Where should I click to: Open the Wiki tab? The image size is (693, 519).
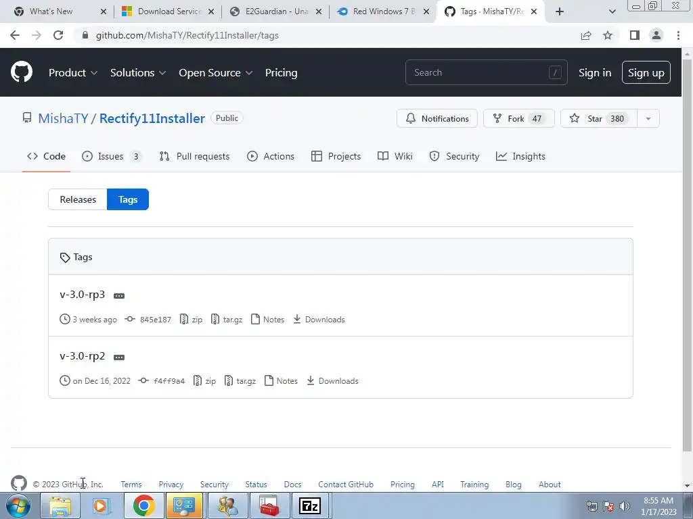pos(395,156)
